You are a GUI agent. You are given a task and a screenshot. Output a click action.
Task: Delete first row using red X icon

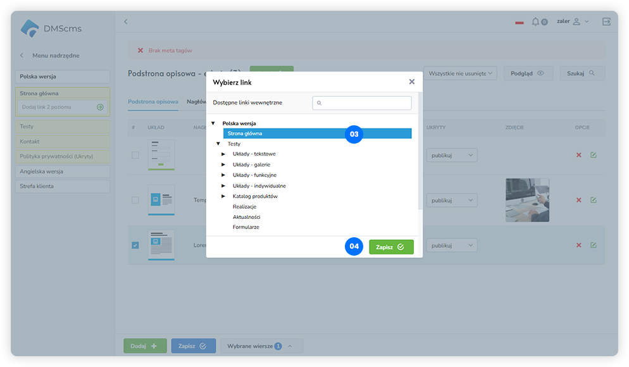578,155
